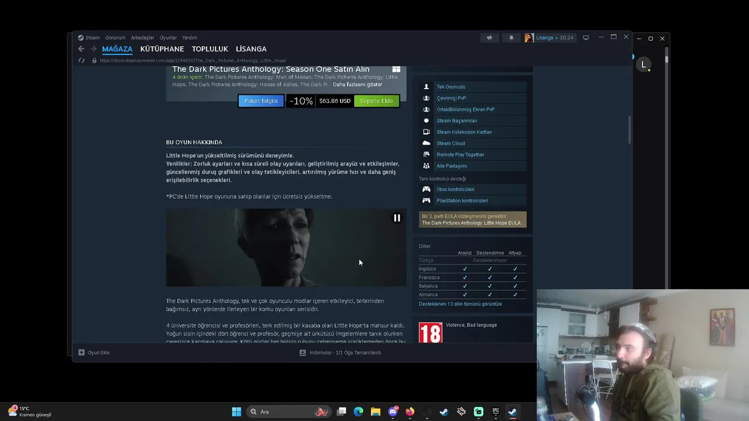Screen dimensions: 749x421
Task: Click the Almanca language row
Action: click(472, 295)
